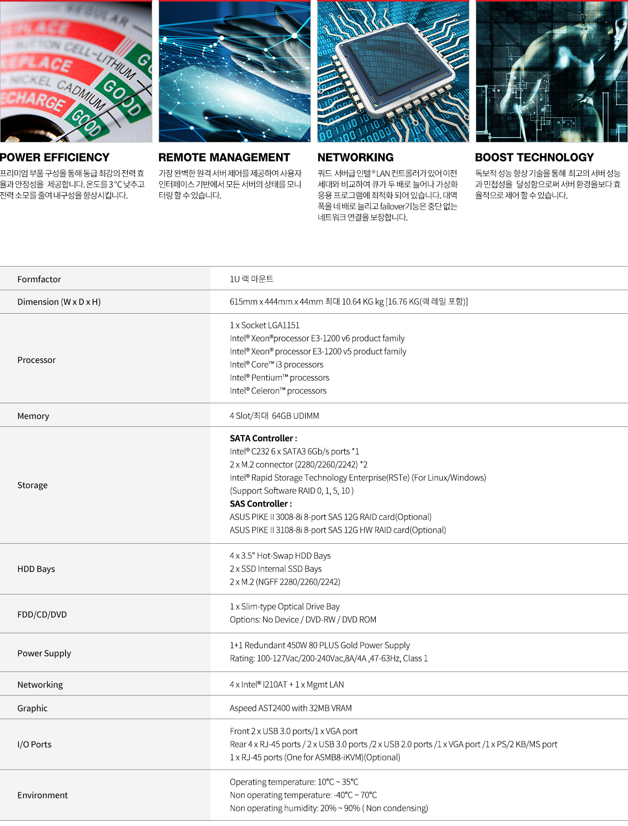628x826 pixels.
Task: Click the Support Software RAID 0, 1, 5, 10 line
Action: coord(291,491)
